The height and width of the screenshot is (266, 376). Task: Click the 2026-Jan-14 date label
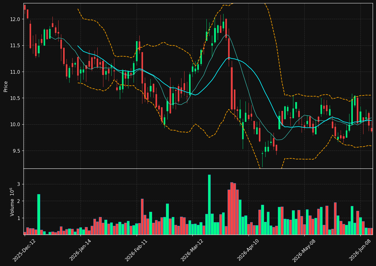tap(80, 250)
